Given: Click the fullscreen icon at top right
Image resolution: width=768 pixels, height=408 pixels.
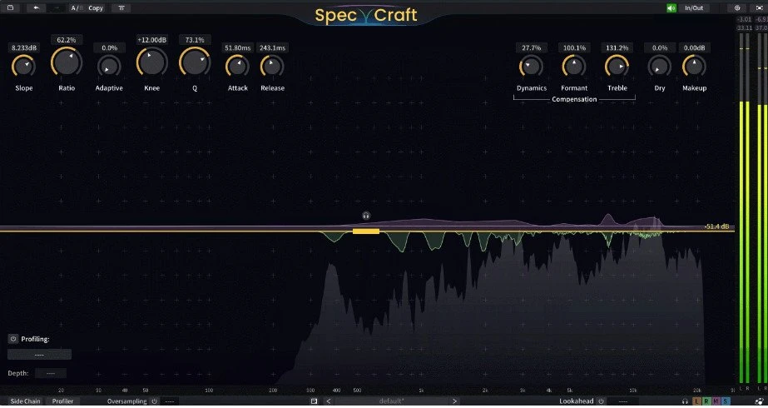Looking at the screenshot, I should [x=759, y=7].
